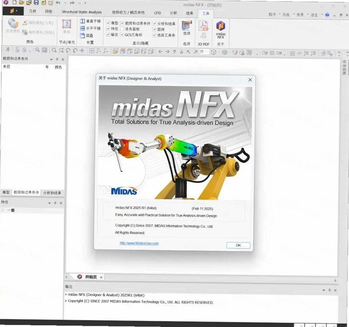
Task: Select the 分析和结果 tab under the left panel
Action: click(x=52, y=192)
